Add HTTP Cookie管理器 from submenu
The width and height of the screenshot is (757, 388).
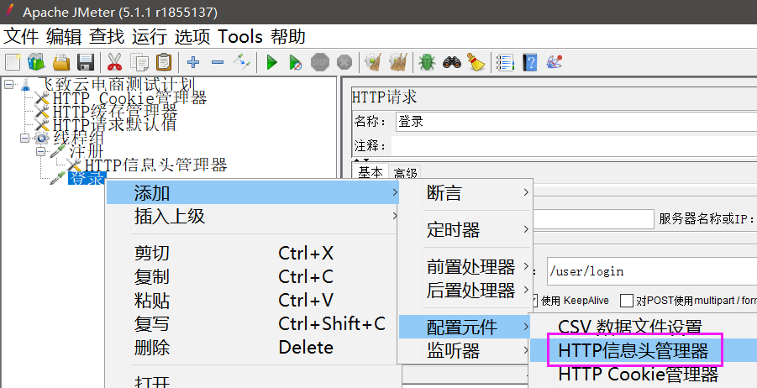pos(639,374)
